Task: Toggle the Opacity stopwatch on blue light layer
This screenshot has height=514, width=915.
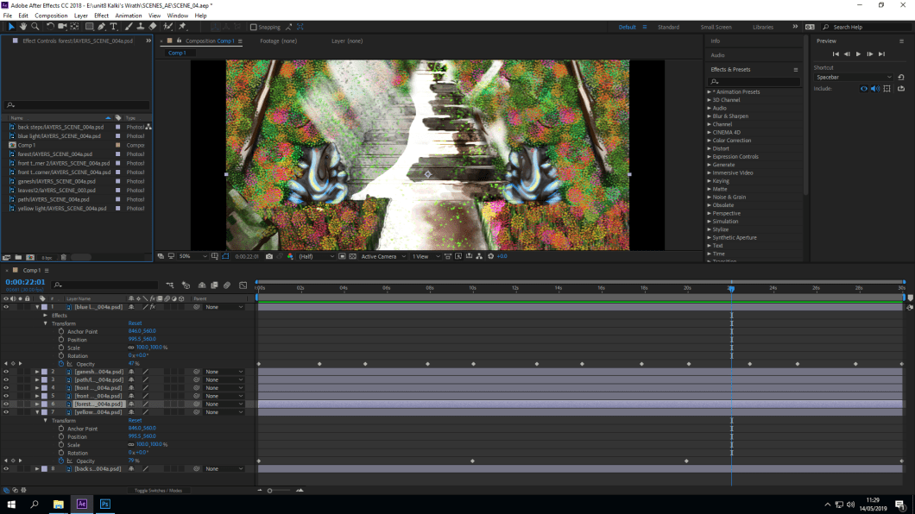Action: (x=61, y=364)
